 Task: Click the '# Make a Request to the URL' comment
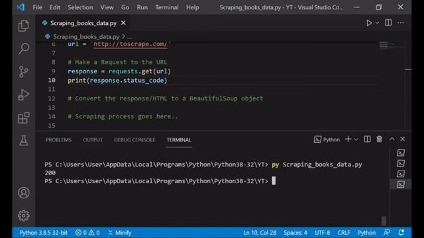(x=117, y=62)
